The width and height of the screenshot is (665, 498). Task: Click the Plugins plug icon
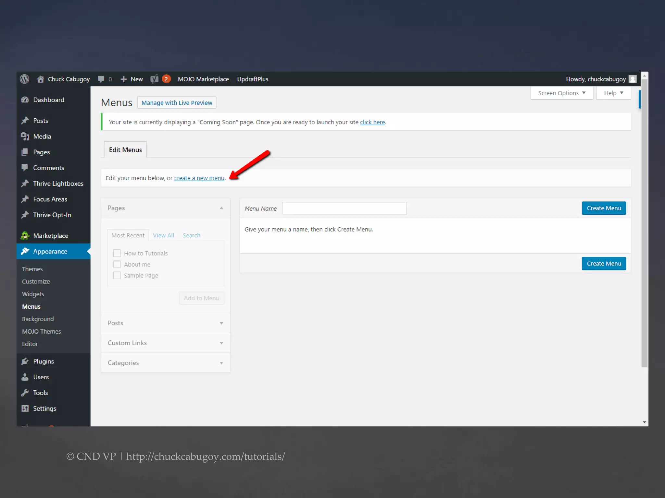point(25,361)
